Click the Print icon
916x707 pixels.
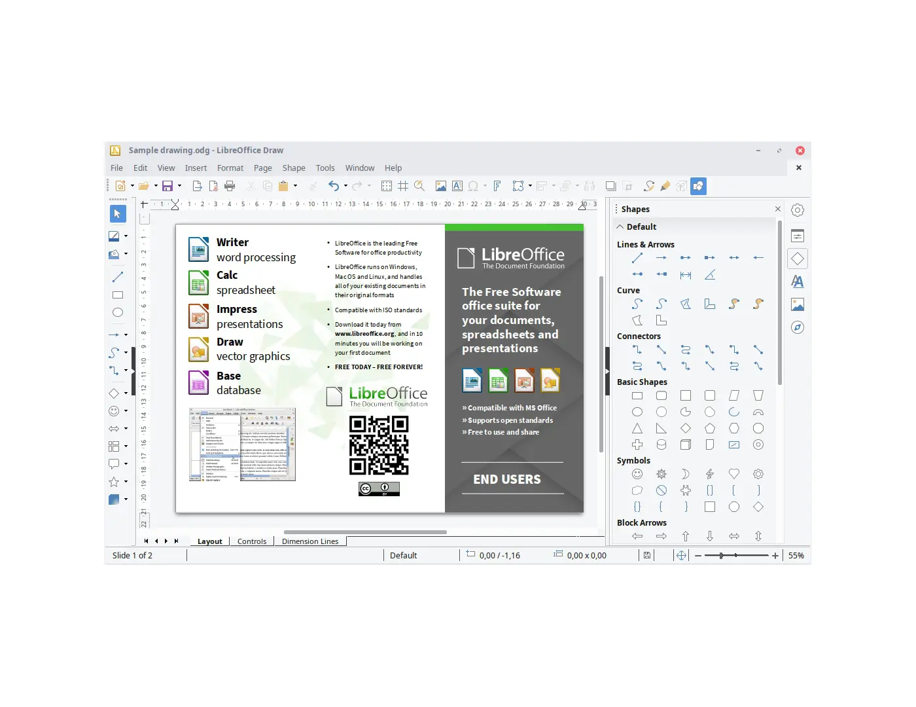(x=230, y=186)
